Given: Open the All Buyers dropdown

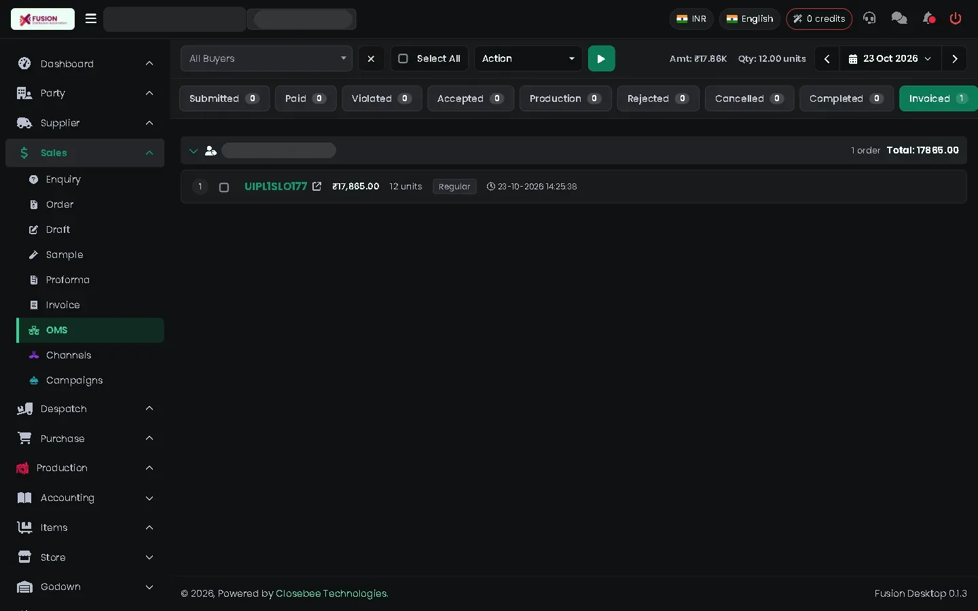Looking at the screenshot, I should [266, 58].
